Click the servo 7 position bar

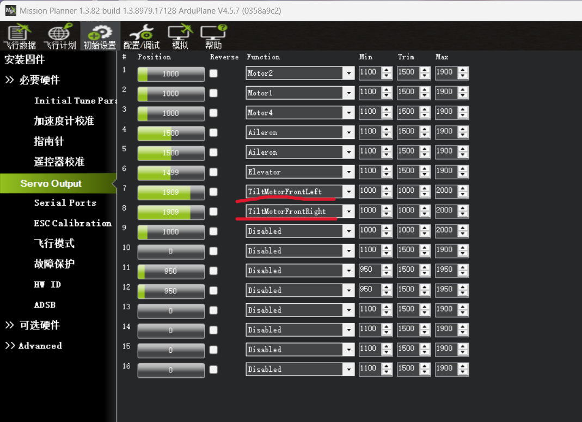(171, 192)
